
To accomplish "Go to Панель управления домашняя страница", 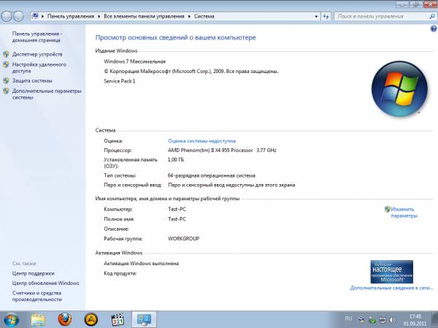I will (37, 37).
